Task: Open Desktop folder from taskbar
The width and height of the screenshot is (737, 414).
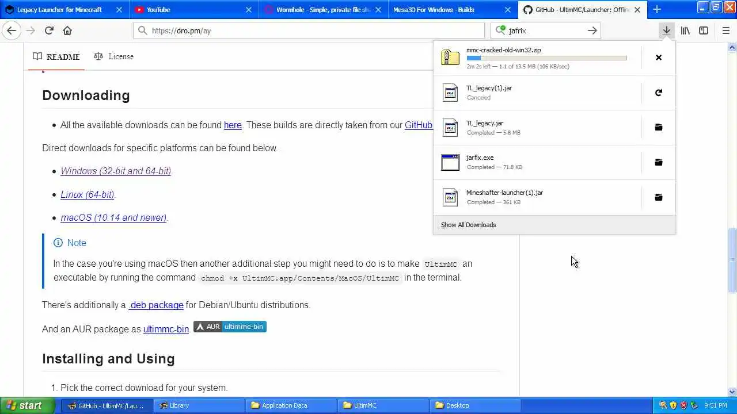Action: (474, 405)
